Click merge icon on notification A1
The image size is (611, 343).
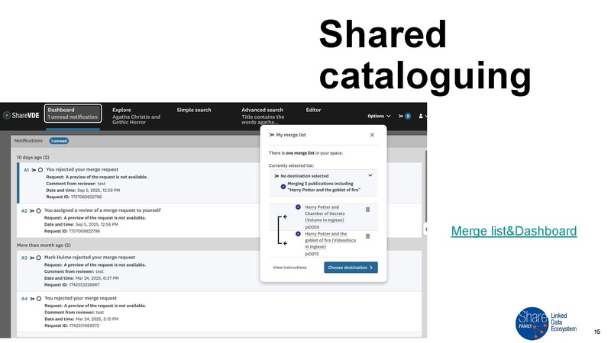(33, 170)
